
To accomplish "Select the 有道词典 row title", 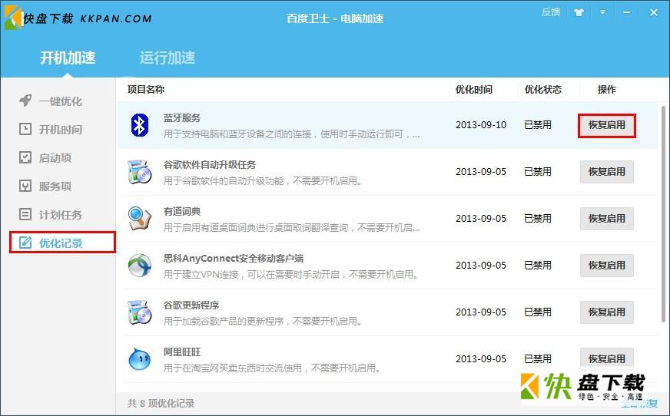I will [x=181, y=211].
